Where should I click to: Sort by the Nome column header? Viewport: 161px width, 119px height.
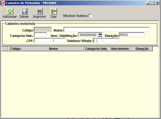tap(53, 49)
